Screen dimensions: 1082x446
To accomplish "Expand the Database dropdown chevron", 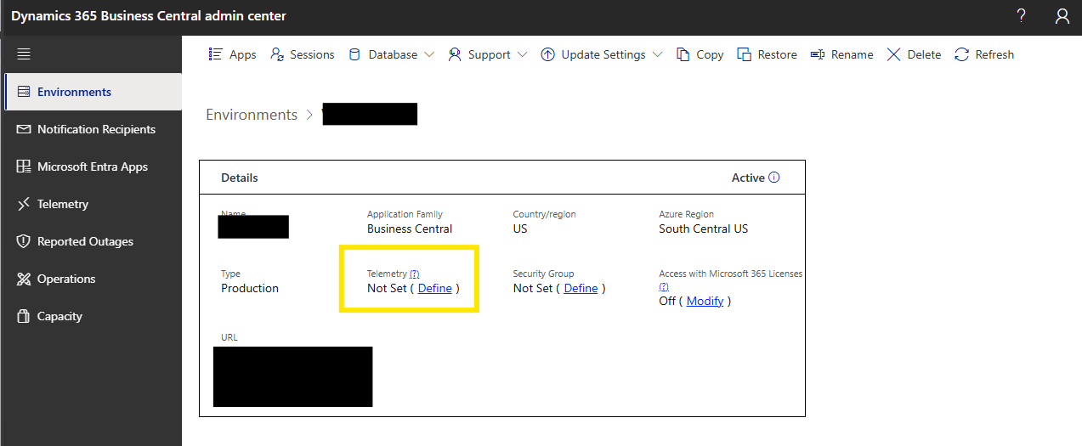I will click(x=429, y=54).
